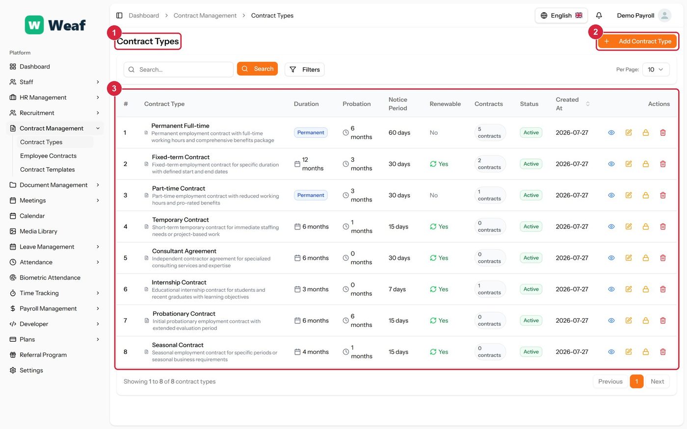Image resolution: width=687 pixels, height=429 pixels.
Task: Delete the Consultant Agreement row
Action: pyautogui.click(x=663, y=258)
